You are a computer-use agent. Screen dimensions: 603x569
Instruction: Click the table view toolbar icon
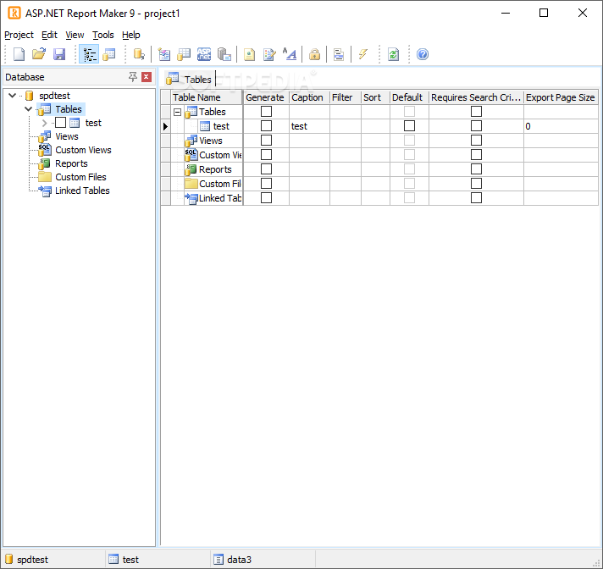coord(109,54)
